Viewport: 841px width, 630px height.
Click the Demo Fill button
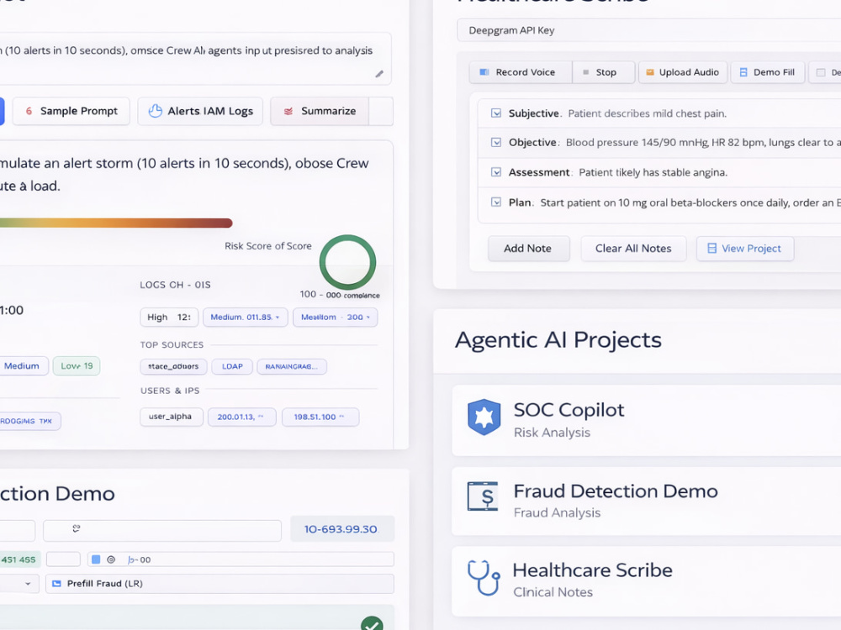pos(768,71)
